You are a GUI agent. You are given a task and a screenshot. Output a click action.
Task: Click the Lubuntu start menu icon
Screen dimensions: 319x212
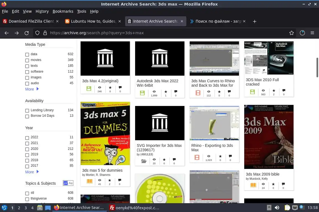(4, 208)
